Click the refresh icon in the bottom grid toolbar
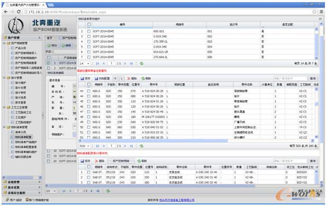Viewport: 326px width, 206px height. point(139,161)
